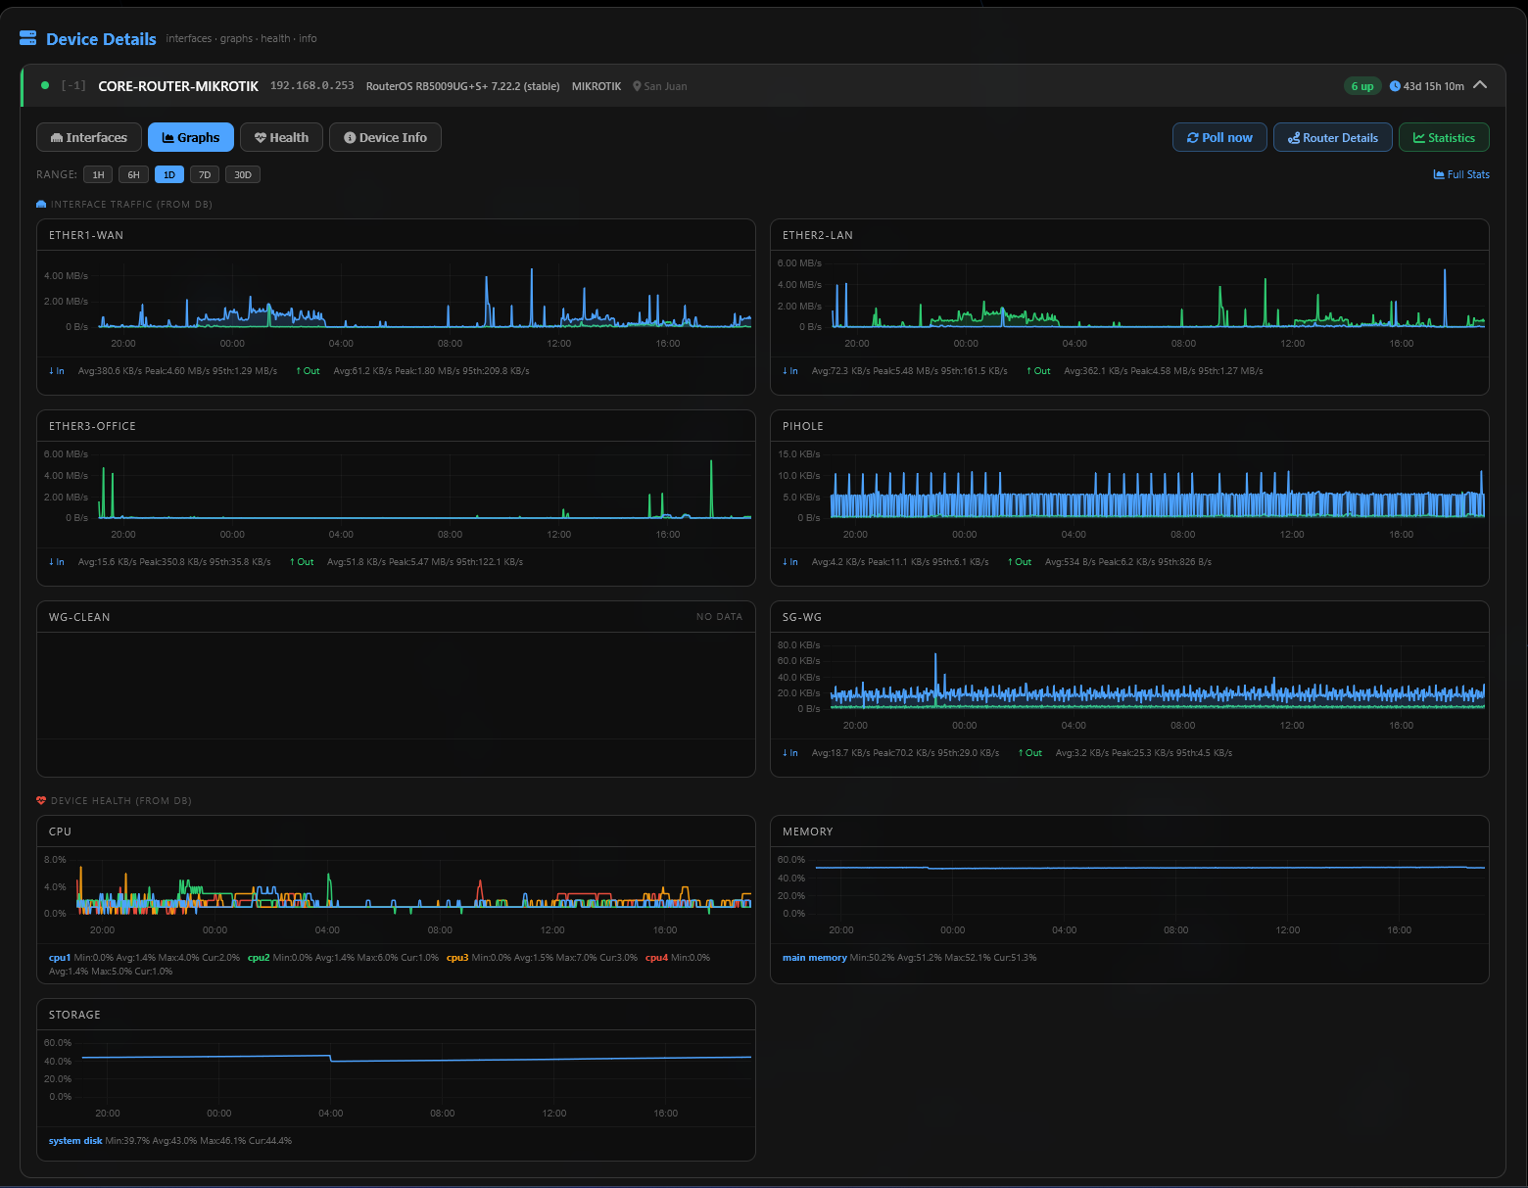The height and width of the screenshot is (1188, 1528).
Task: Set range to 1H
Action: coord(98,174)
